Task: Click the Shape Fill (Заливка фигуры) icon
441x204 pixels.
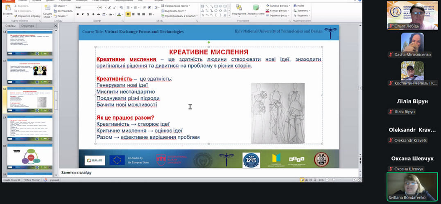Action: tap(267, 6)
